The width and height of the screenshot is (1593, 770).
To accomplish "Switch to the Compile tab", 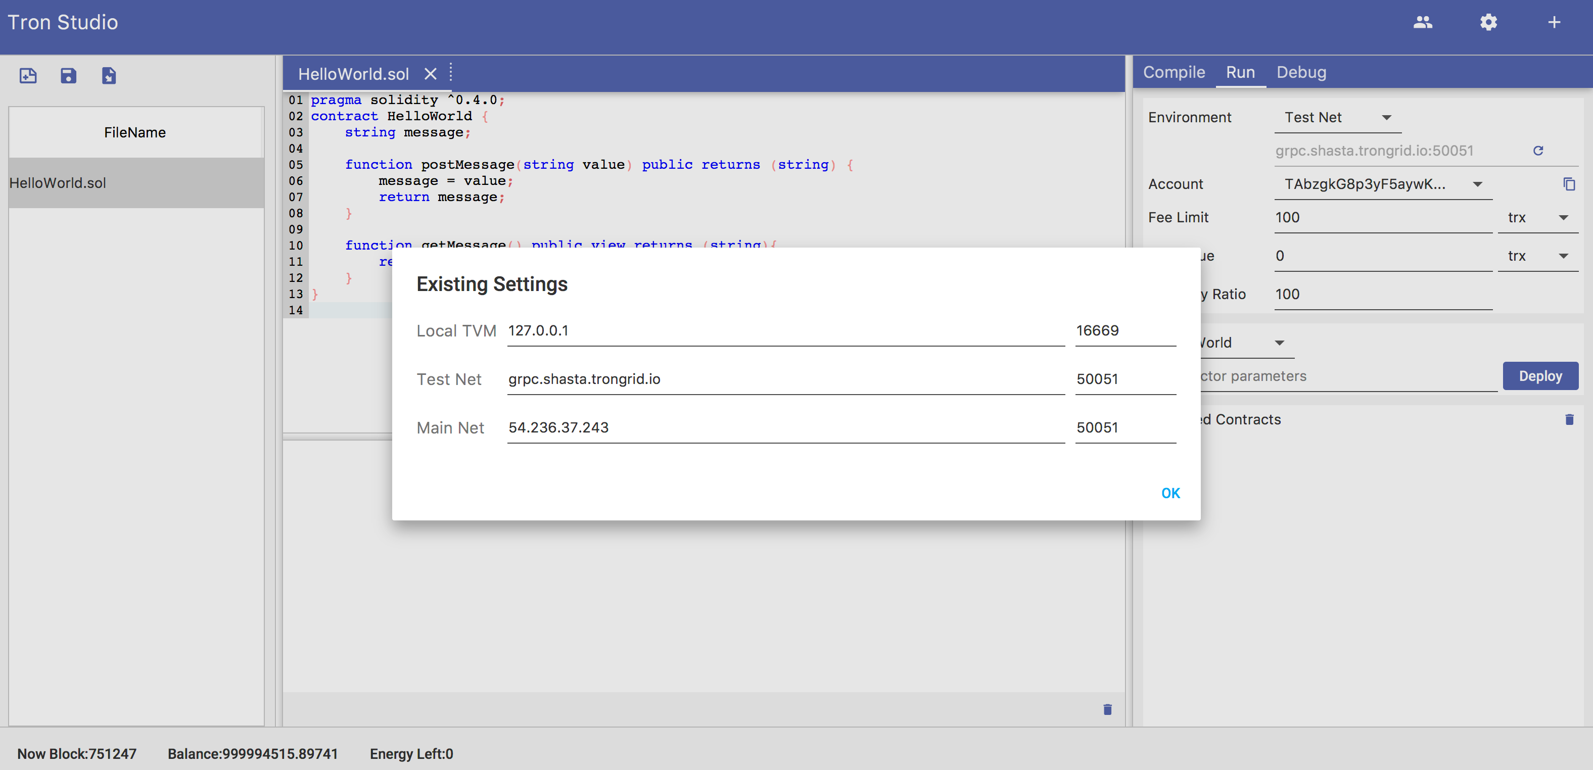I will (1174, 72).
